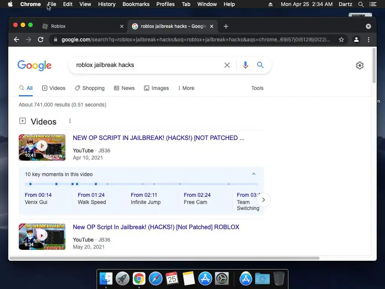Open the New OP Script May 20, 2021 video link
Image resolution: width=385 pixels, height=289 pixels.
click(156, 227)
